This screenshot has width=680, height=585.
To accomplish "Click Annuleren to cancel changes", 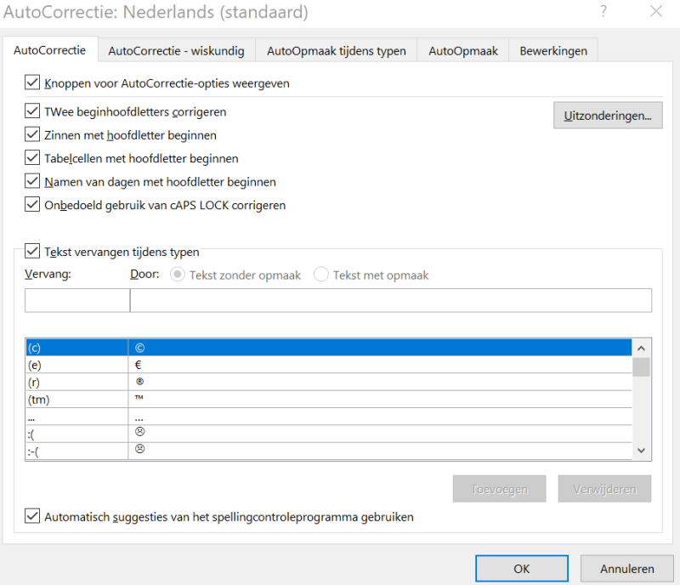I will click(x=626, y=569).
